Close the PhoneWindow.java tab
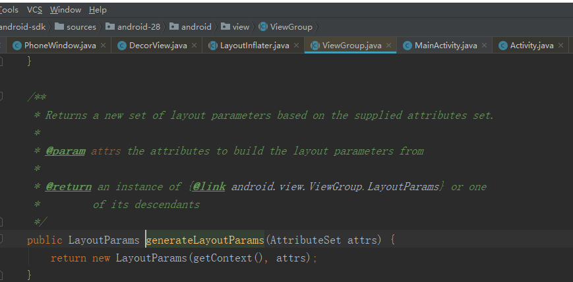The width and height of the screenshot is (573, 282). tap(103, 46)
